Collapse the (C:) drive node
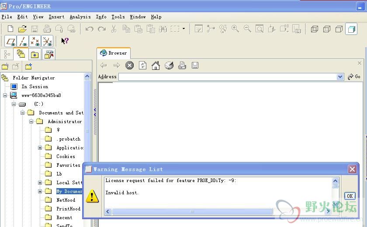This screenshot has height=227, width=367. tap(14, 104)
